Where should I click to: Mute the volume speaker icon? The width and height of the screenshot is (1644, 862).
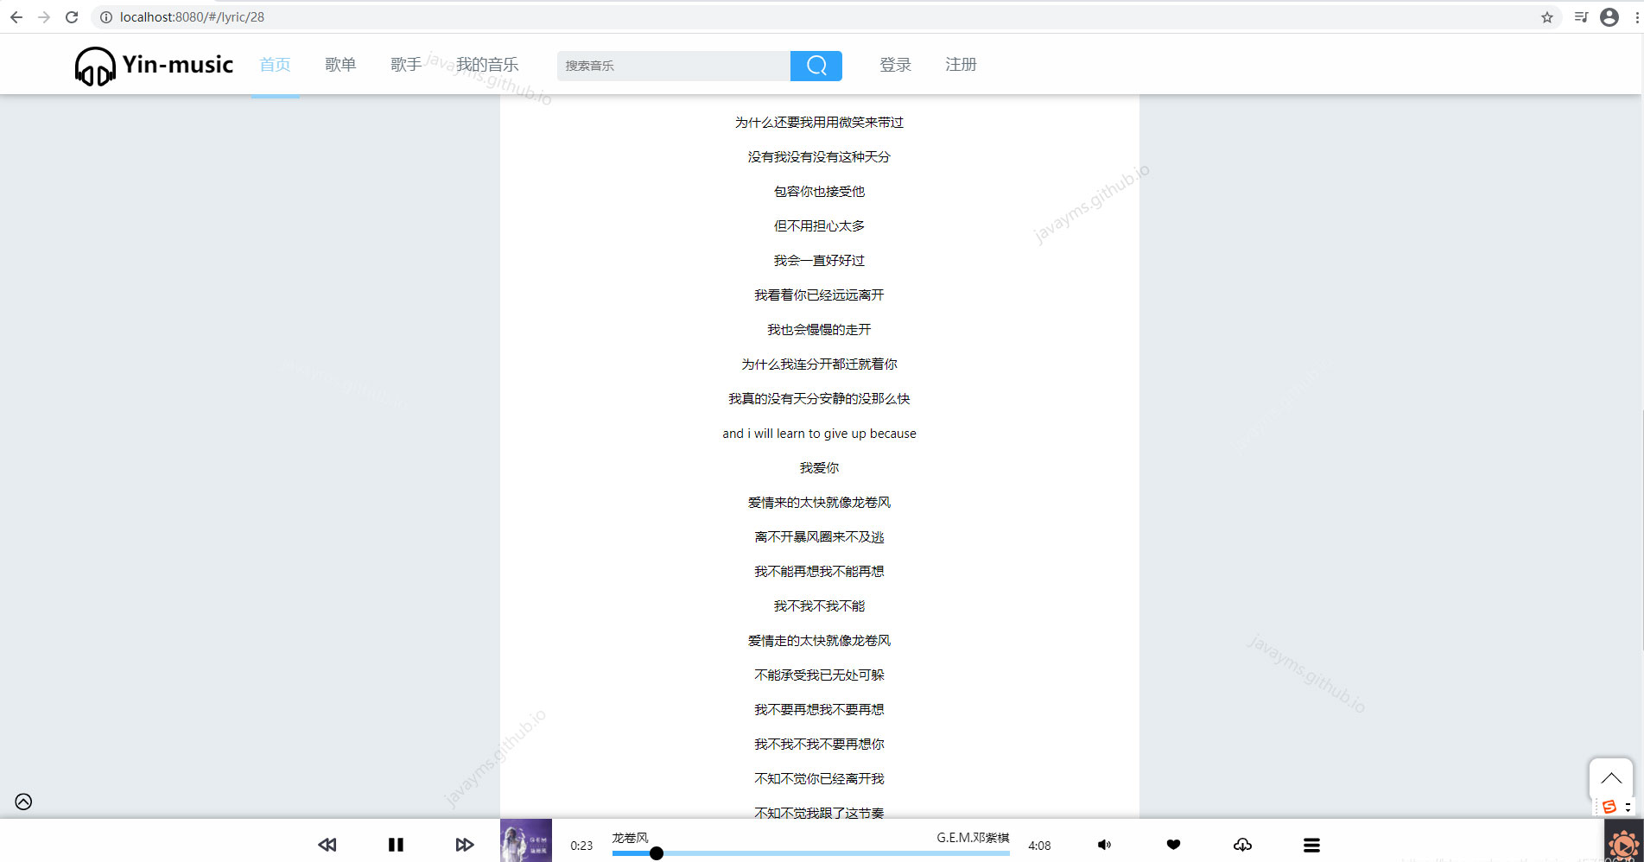[x=1104, y=845]
